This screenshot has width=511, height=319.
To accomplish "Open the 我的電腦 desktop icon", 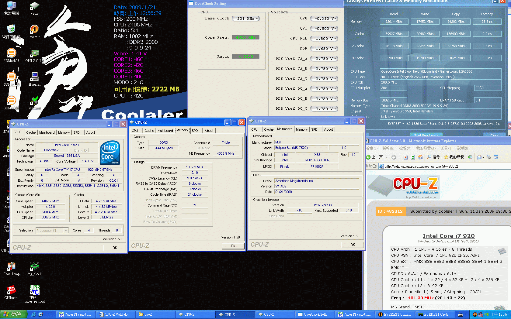I will (x=11, y=8).
